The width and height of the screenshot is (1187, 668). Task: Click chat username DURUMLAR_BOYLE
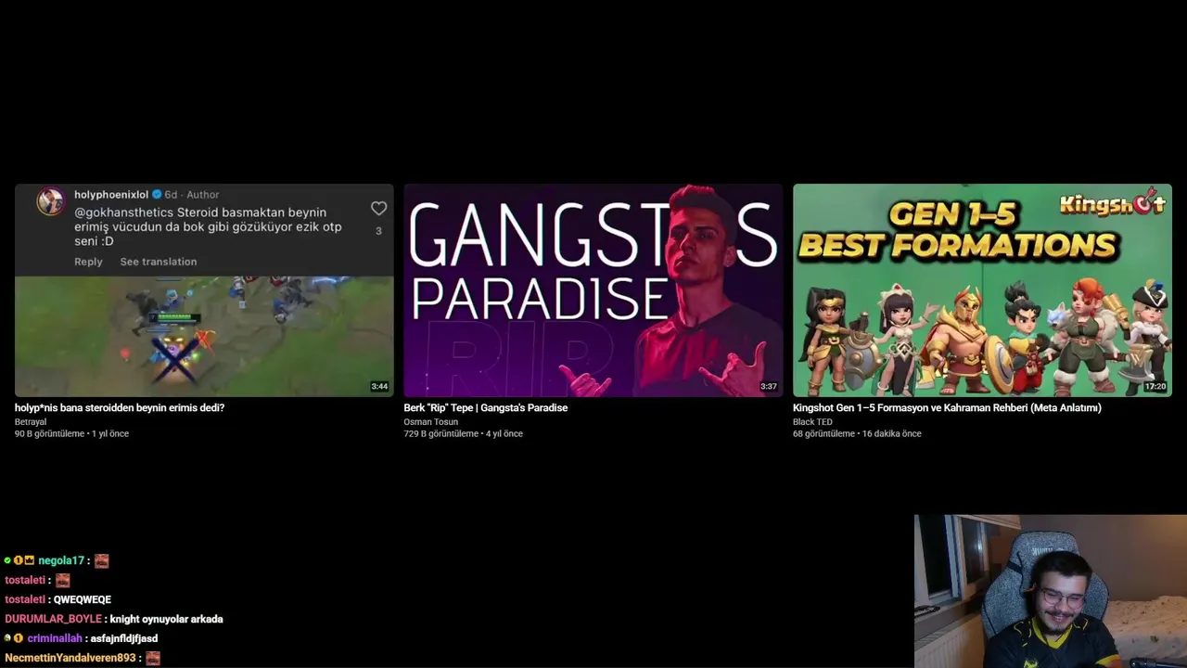point(53,619)
